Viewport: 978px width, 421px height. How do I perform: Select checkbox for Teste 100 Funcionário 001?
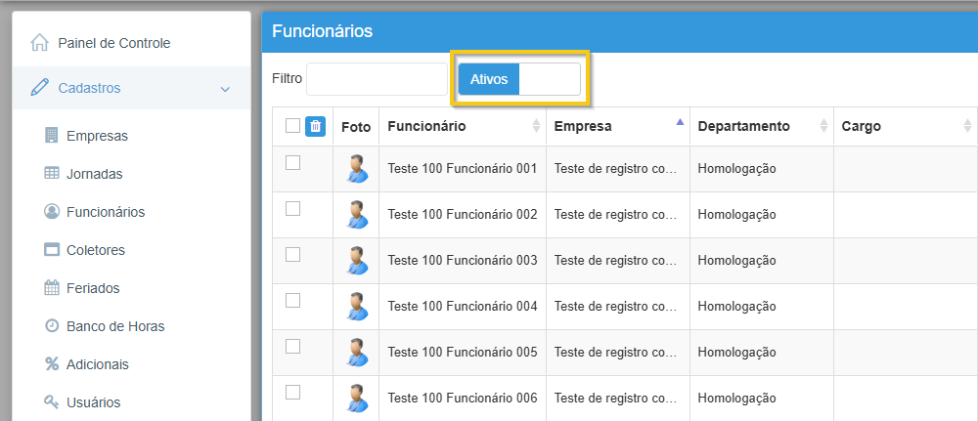(292, 163)
